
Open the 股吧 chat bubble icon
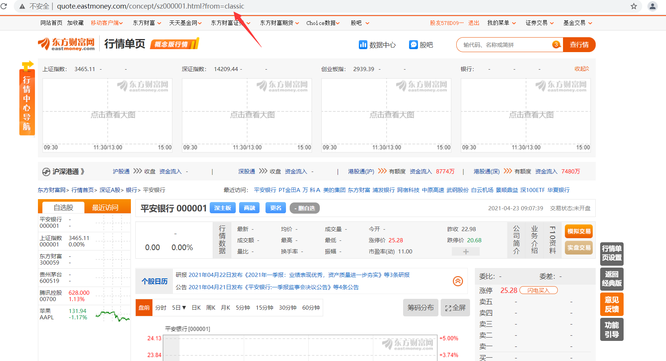pos(414,45)
